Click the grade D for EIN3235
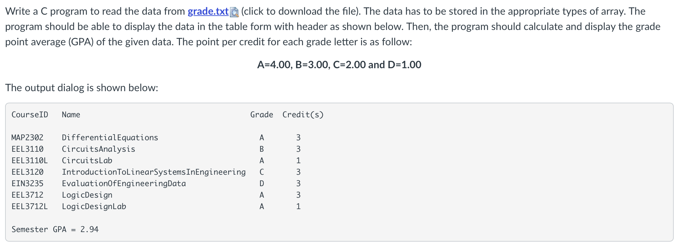This screenshot has width=682, height=248. [262, 184]
